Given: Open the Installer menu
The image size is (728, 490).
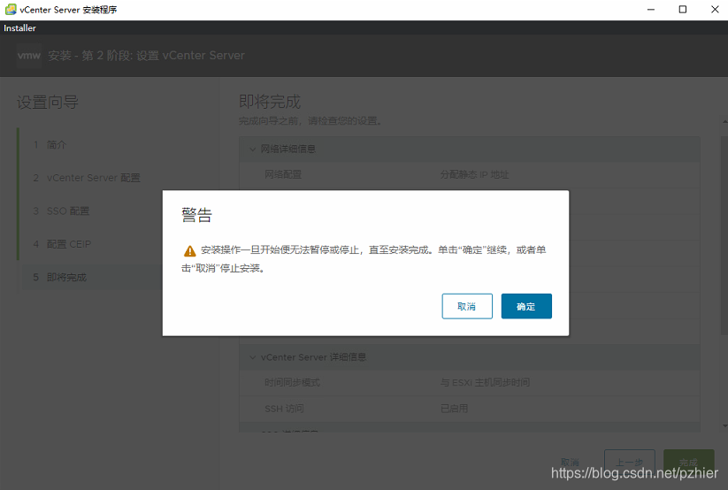Looking at the screenshot, I should coord(19,28).
